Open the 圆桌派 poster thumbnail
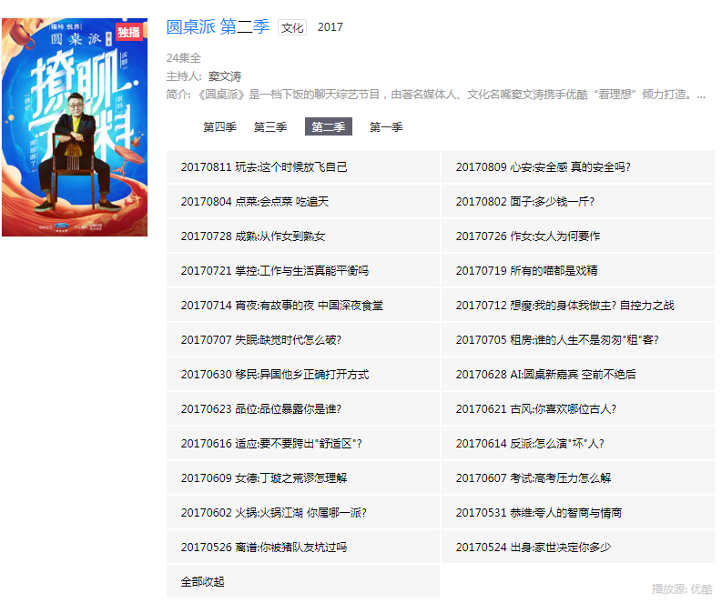 [x=75, y=127]
